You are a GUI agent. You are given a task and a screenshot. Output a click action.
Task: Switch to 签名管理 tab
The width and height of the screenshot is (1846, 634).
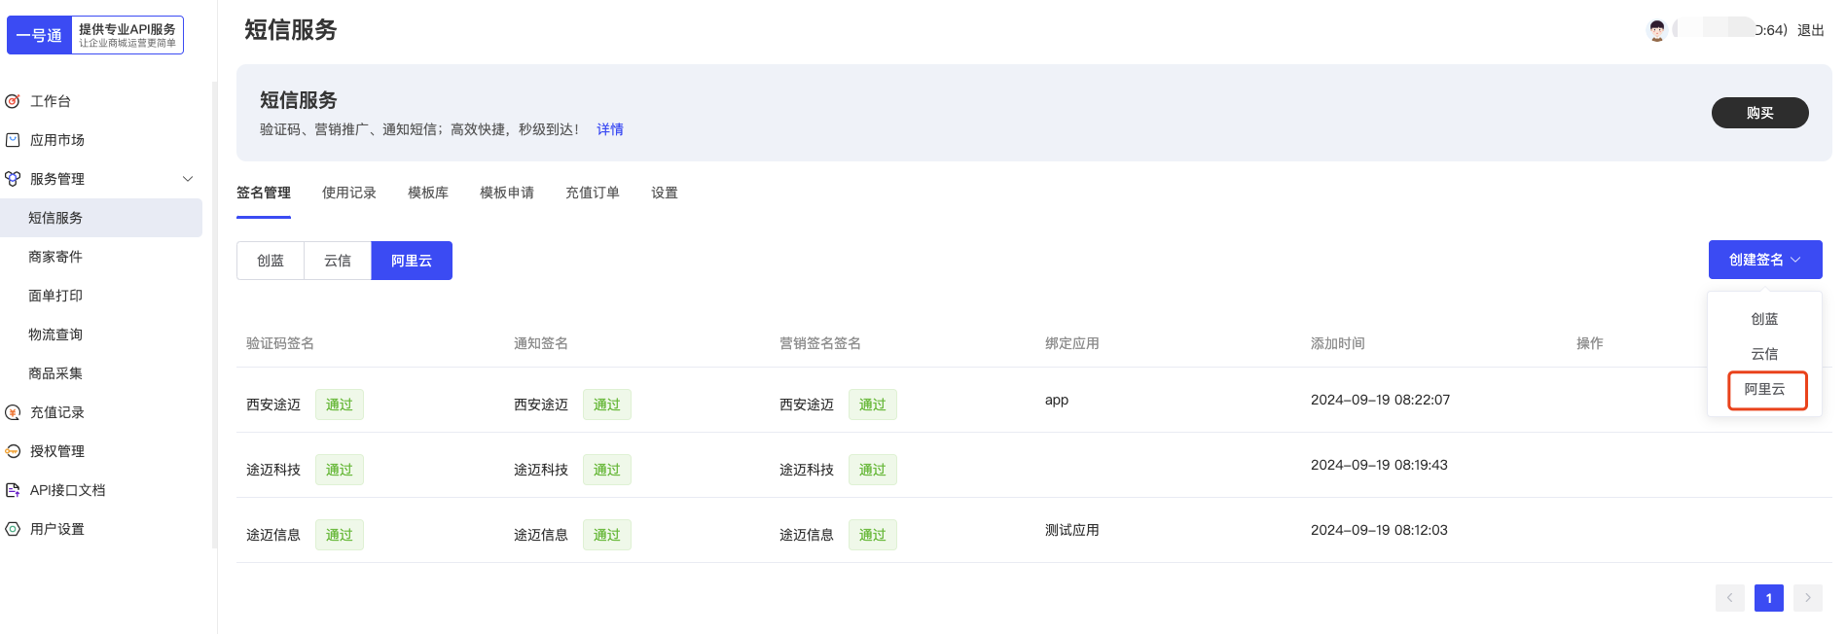pos(264,193)
